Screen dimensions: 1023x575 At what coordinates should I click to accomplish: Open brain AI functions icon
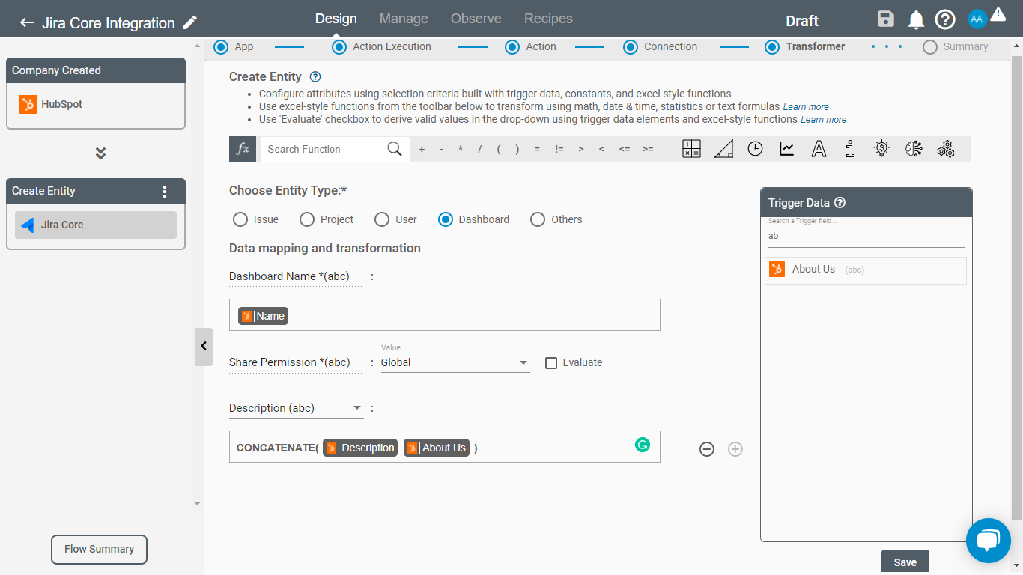point(913,149)
